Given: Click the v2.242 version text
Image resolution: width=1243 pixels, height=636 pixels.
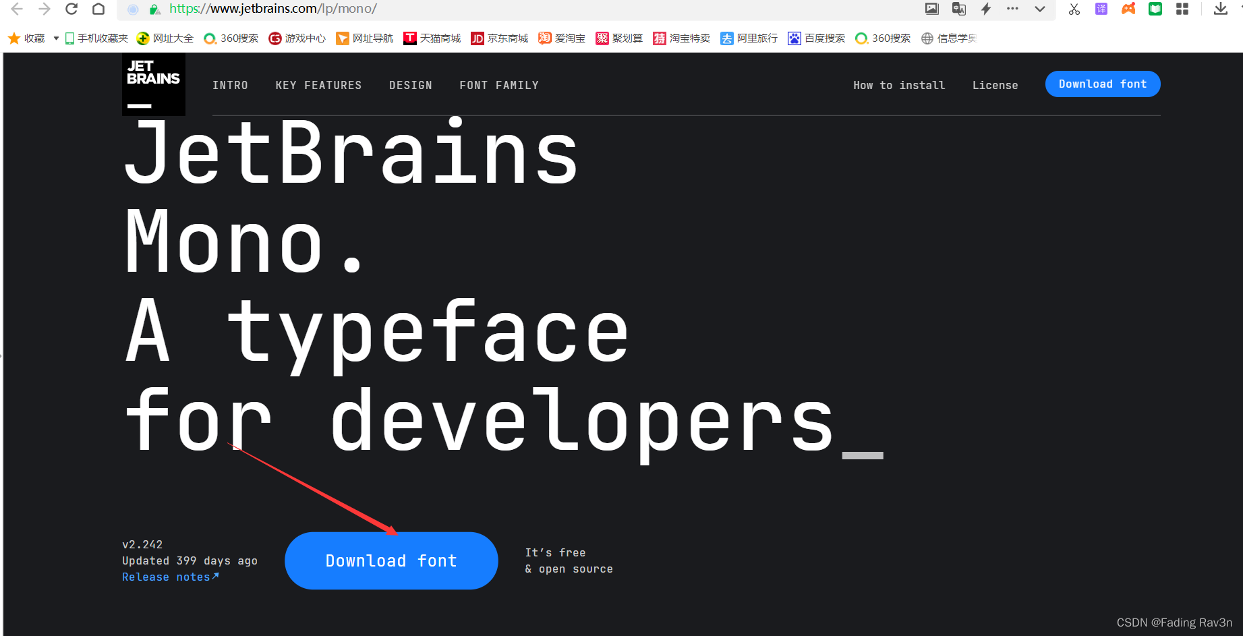Looking at the screenshot, I should [142, 544].
